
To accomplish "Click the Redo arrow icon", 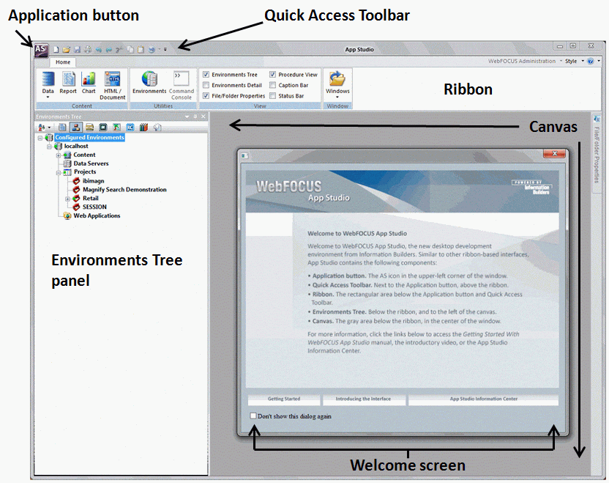I will (109, 50).
